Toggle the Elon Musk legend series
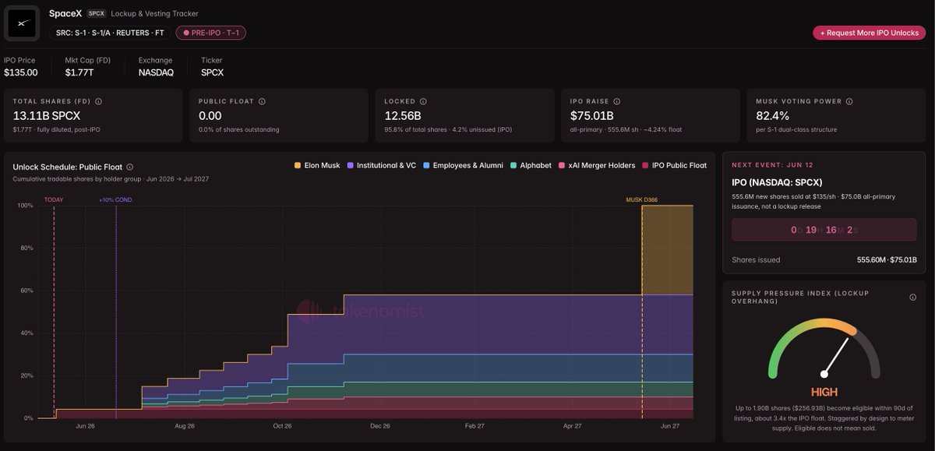This screenshot has height=451, width=935. pos(317,165)
